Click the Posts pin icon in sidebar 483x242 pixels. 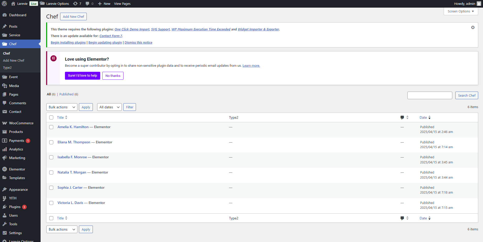click(x=5, y=26)
